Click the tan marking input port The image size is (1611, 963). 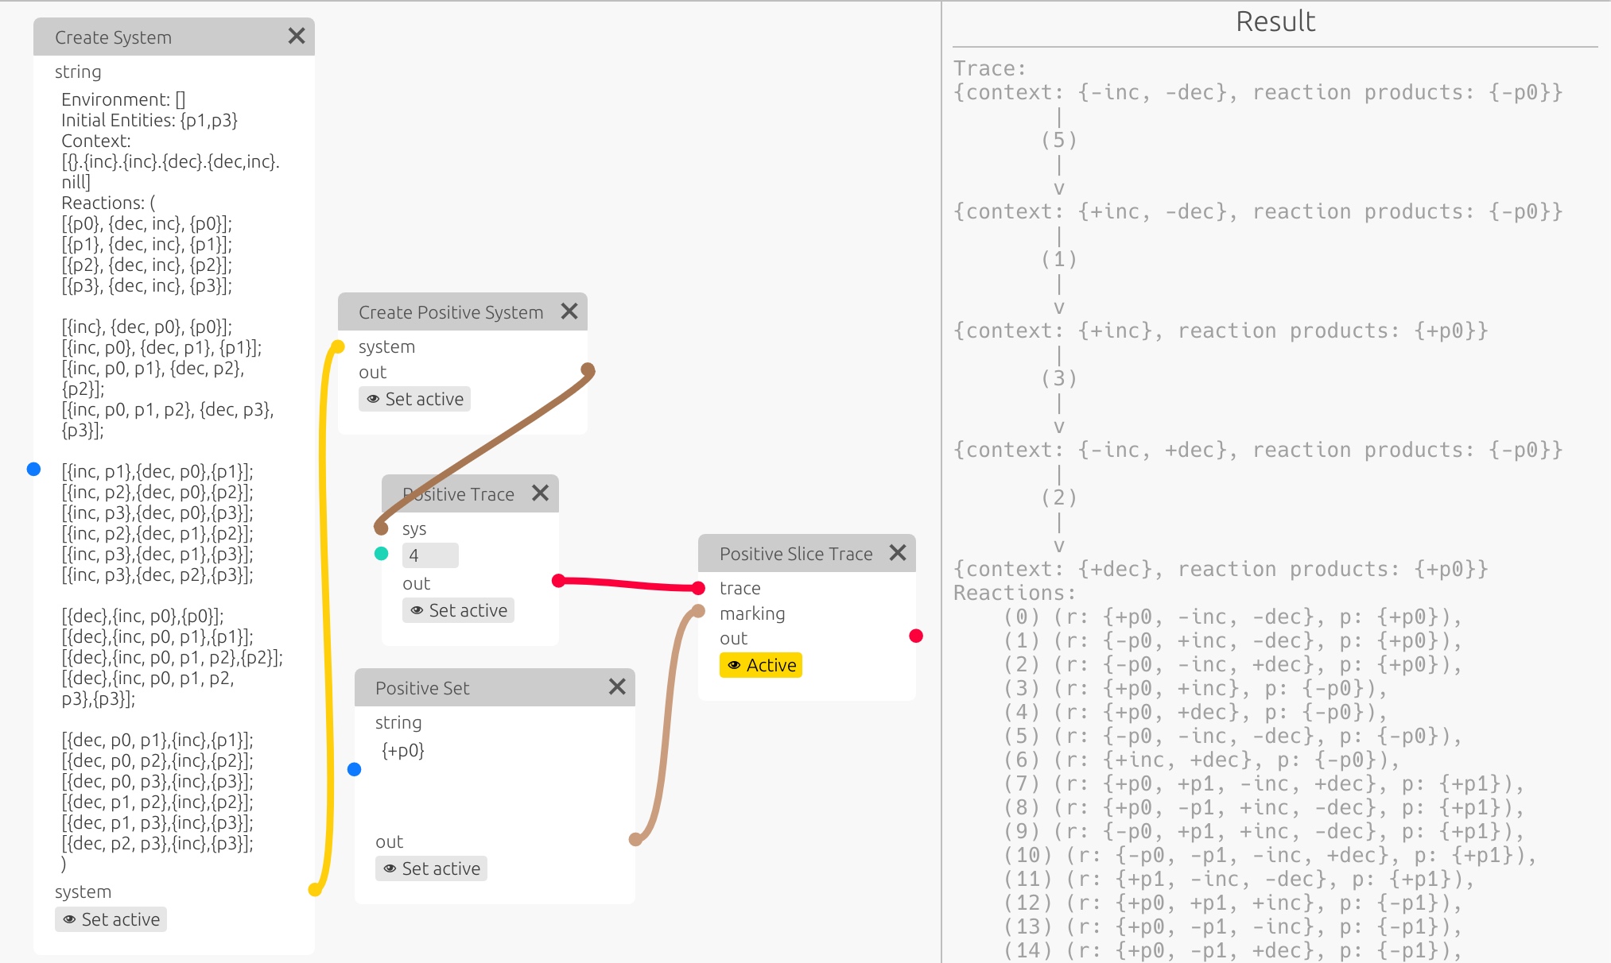click(x=698, y=611)
